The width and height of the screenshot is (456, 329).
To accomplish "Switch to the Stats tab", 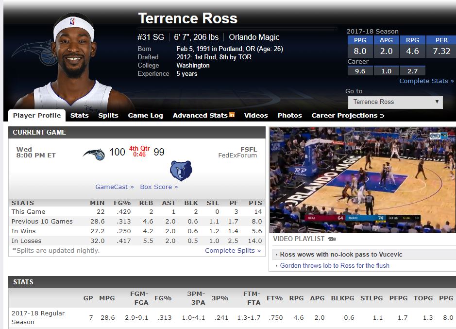I will tap(79, 116).
